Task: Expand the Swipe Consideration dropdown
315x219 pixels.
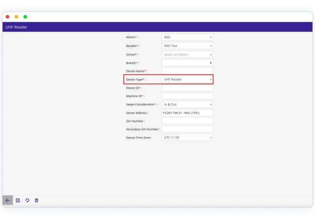Action: [x=188, y=104]
